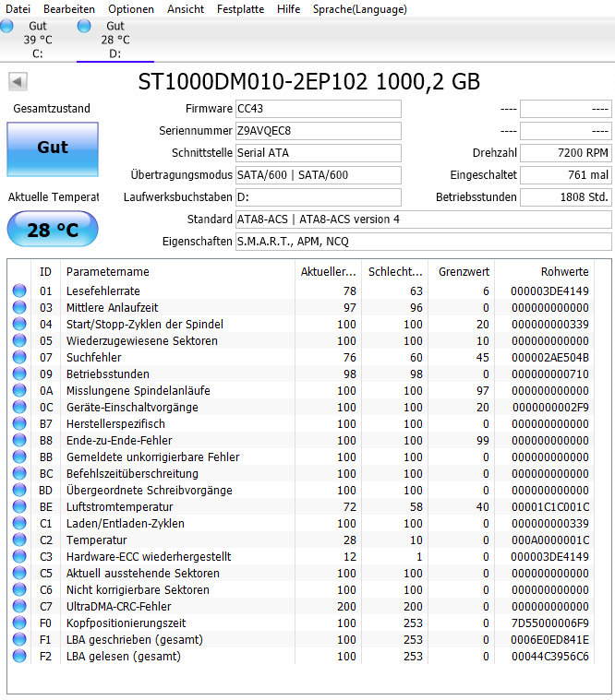Click raw value 00001C1C001C
Viewport: 615px width, 700px height.
(x=549, y=506)
